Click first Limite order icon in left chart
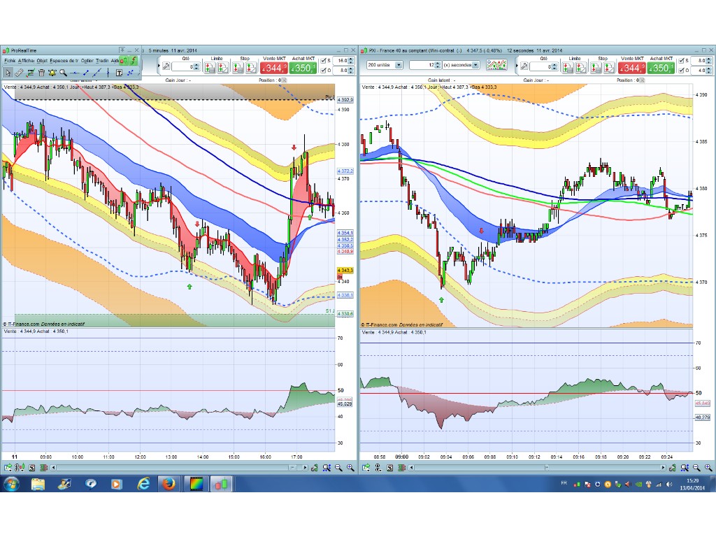The width and height of the screenshot is (716, 537). tap(210, 68)
